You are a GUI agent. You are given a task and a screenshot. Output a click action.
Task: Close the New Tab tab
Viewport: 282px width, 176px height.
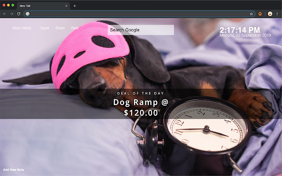click(x=66, y=6)
